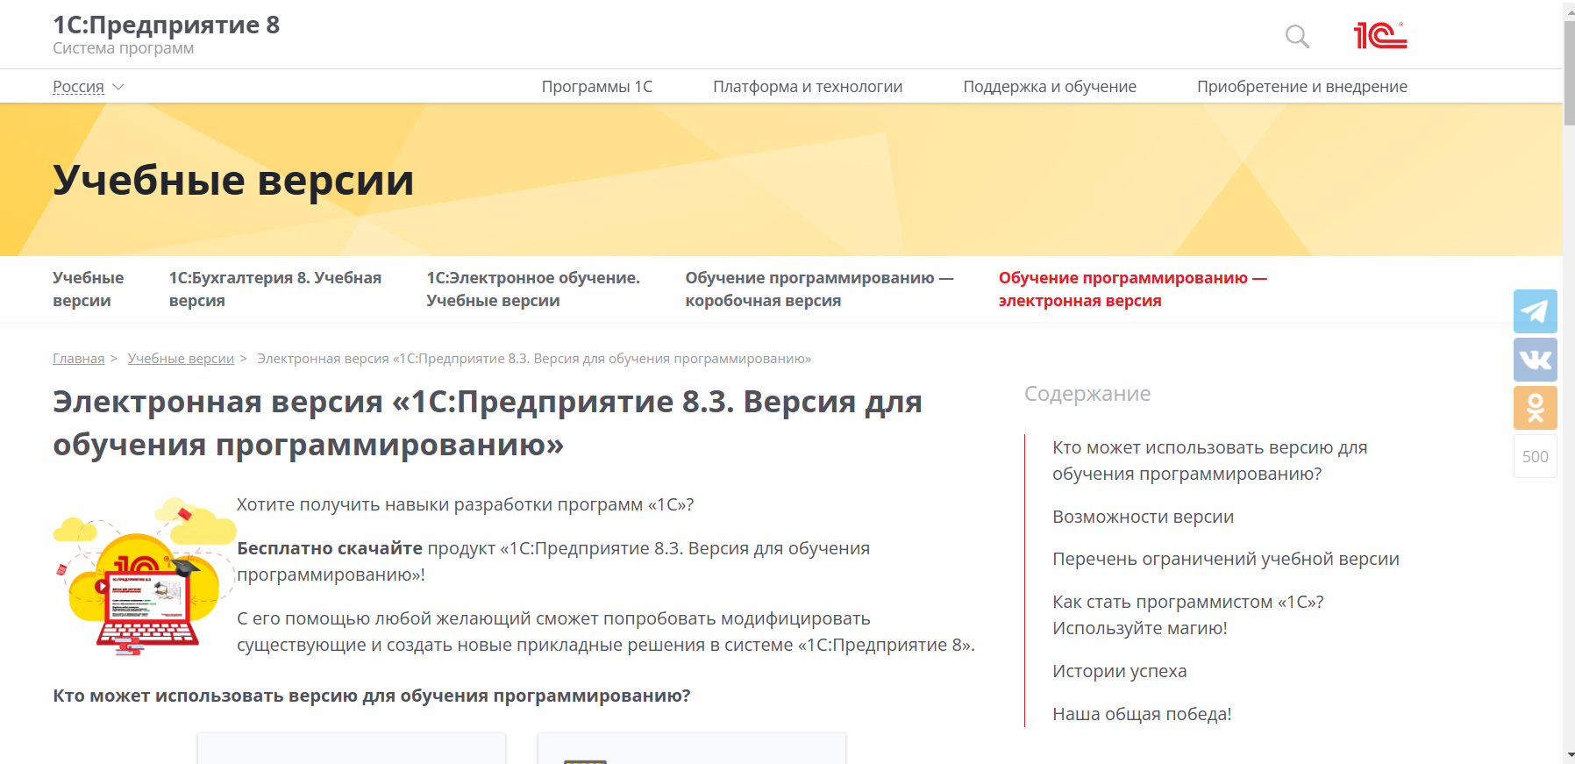1575x764 pixels.
Task: Jump to Как стать программистом «1С»? link
Action: point(1188,615)
